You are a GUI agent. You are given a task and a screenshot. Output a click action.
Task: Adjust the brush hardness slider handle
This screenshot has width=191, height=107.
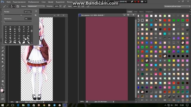pos(4,22)
